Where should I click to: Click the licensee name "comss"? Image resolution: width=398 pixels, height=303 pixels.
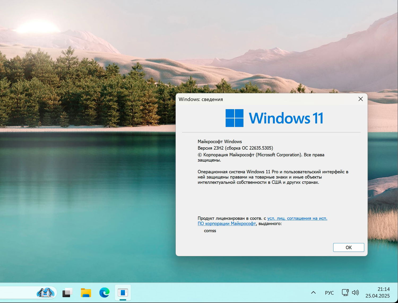pos(210,231)
